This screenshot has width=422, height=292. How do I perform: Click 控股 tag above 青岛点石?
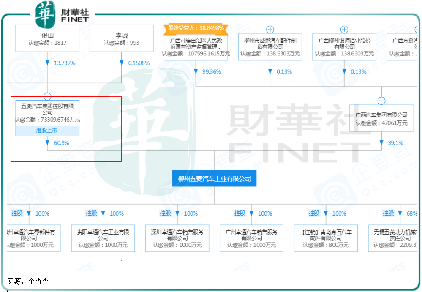coord(314,213)
